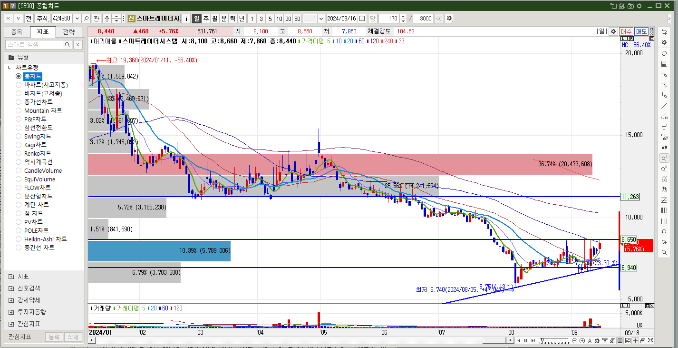Select the circle drawing tool
The image size is (678, 348).
tap(664, 53)
